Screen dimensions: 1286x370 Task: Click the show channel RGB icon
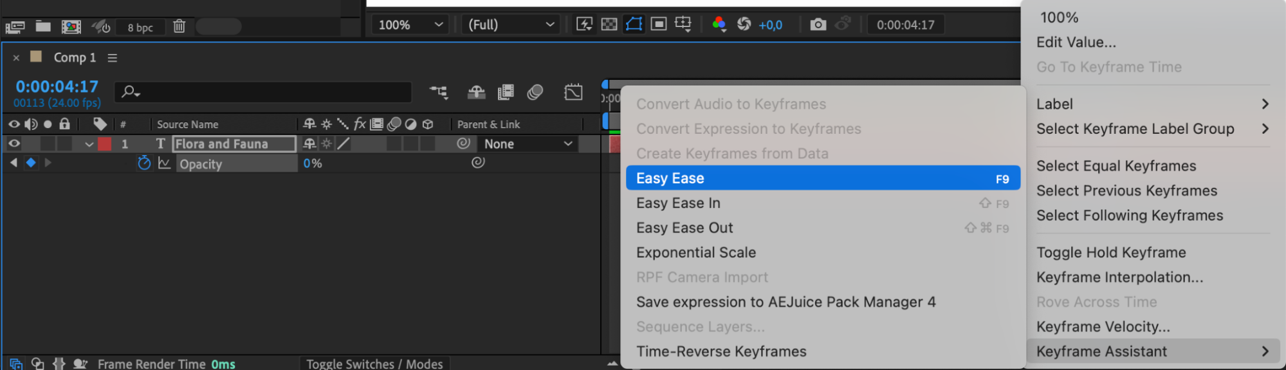pyautogui.click(x=719, y=24)
